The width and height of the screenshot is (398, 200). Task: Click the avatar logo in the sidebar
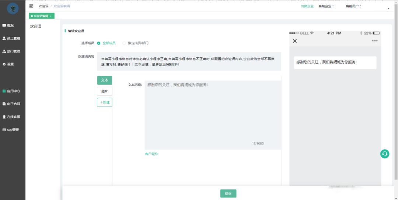[13, 8]
